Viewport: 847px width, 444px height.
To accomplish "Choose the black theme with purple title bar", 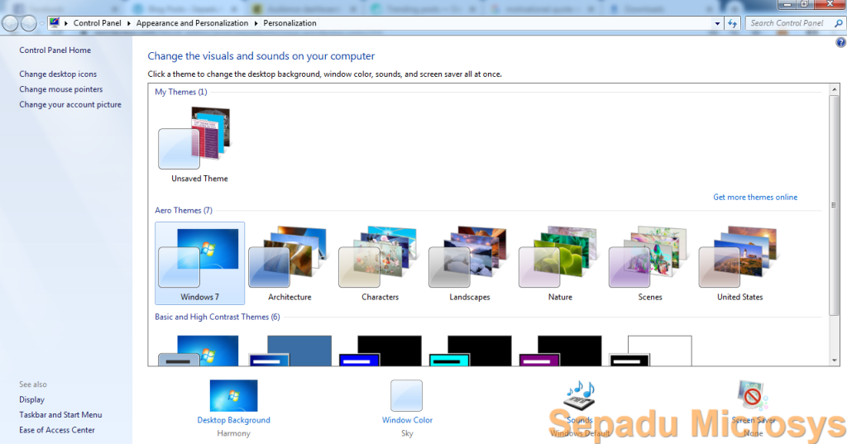I will pos(560,350).
